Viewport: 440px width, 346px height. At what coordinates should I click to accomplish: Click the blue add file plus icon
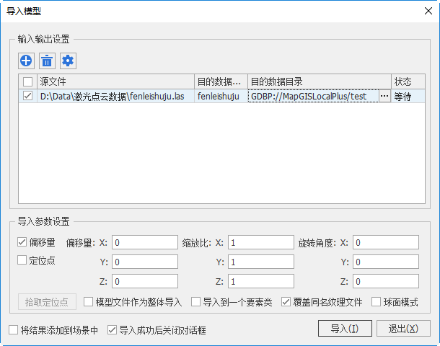(26, 61)
